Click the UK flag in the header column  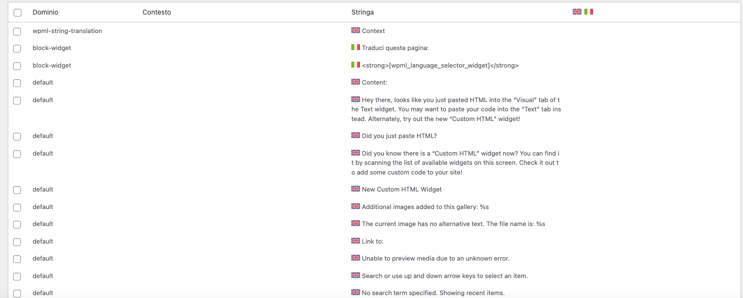(x=577, y=12)
